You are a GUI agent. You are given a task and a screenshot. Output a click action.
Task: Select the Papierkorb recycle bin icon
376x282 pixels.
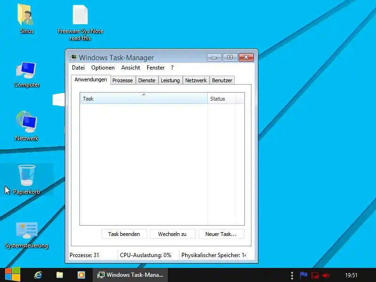(x=26, y=175)
